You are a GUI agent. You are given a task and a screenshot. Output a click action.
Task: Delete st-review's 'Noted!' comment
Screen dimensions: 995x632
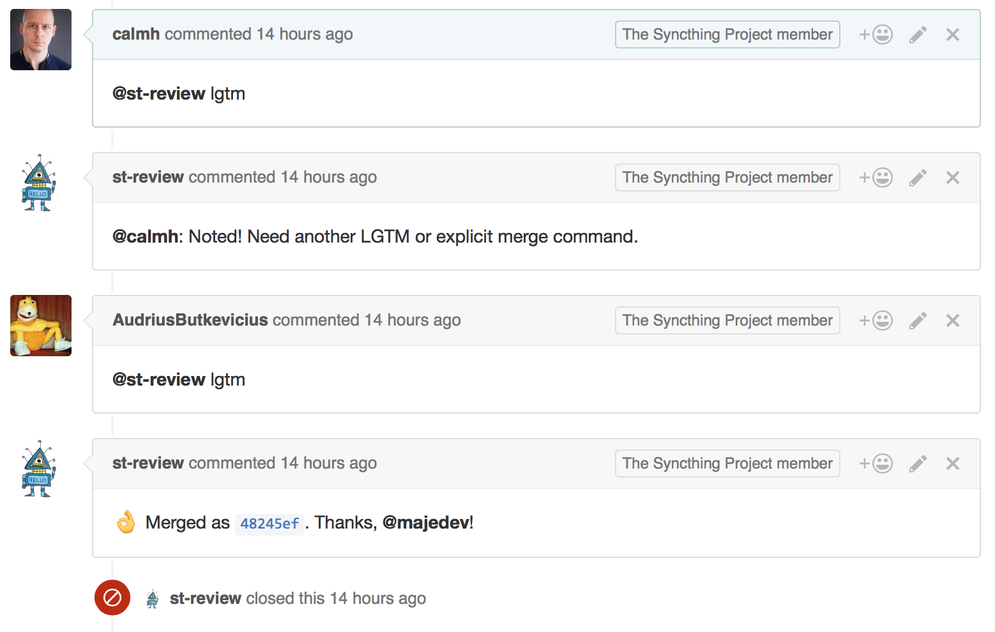pos(953,177)
